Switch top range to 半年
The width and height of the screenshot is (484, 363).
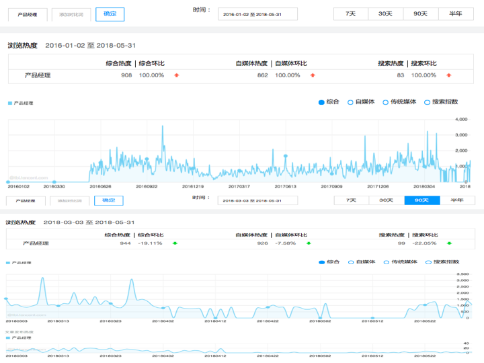click(x=456, y=14)
